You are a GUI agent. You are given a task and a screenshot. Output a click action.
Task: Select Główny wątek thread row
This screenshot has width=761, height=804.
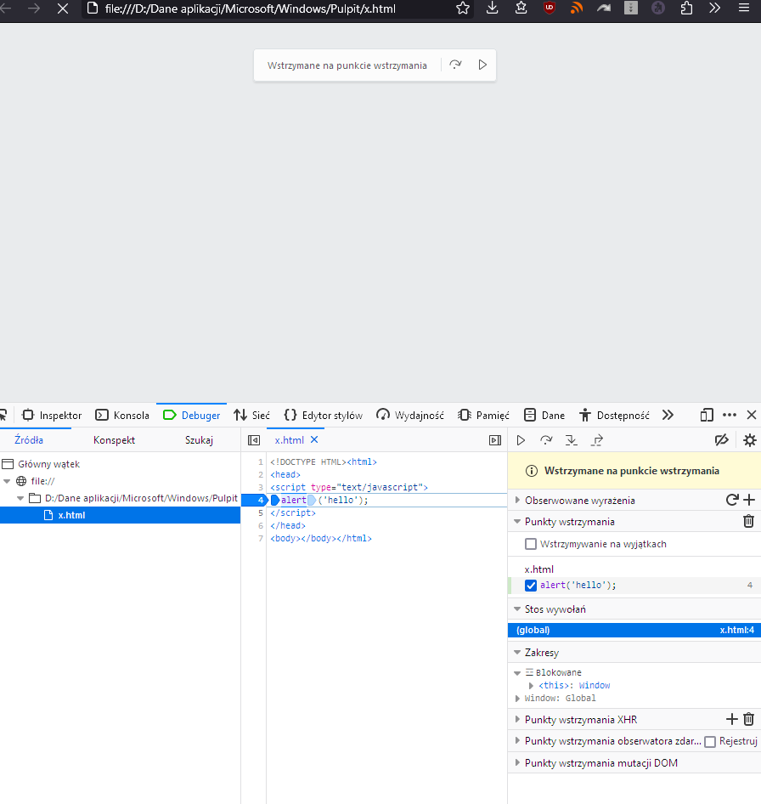[x=120, y=464]
